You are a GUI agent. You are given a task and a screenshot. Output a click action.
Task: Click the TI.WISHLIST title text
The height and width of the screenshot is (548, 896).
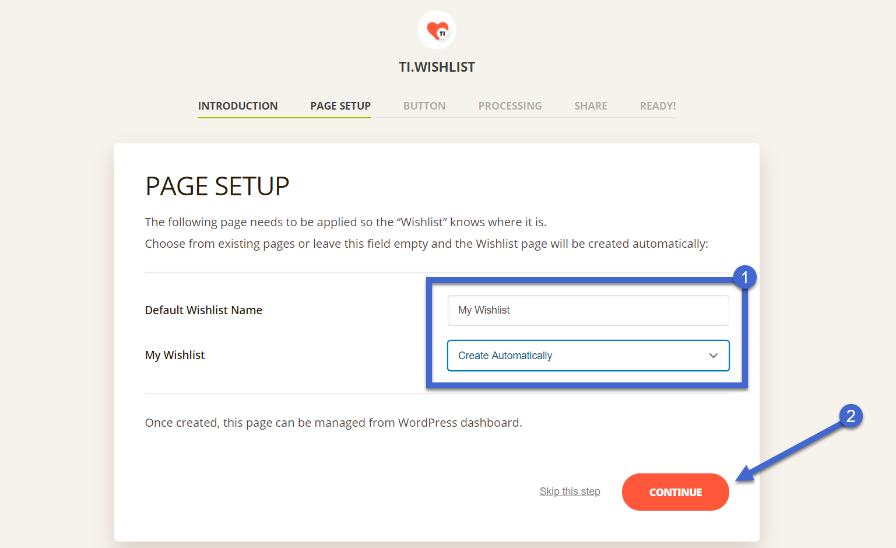pos(437,66)
